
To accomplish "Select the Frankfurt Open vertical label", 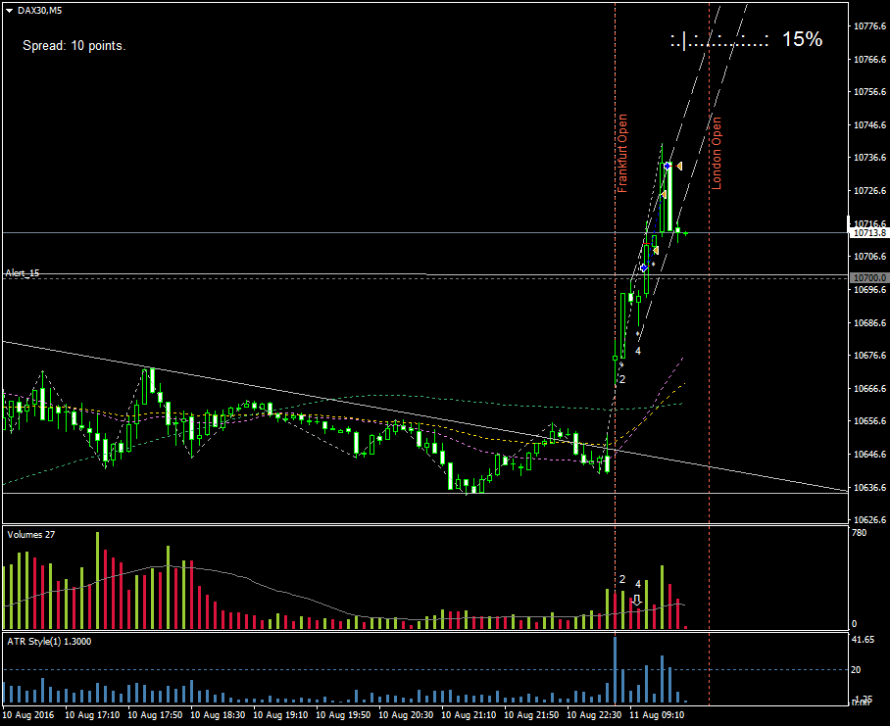I will pos(622,153).
